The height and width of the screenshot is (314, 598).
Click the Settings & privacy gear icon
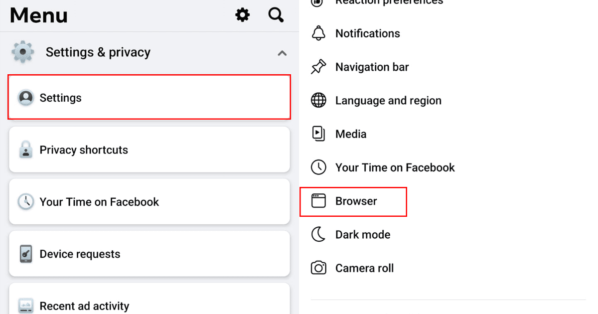[x=23, y=52]
